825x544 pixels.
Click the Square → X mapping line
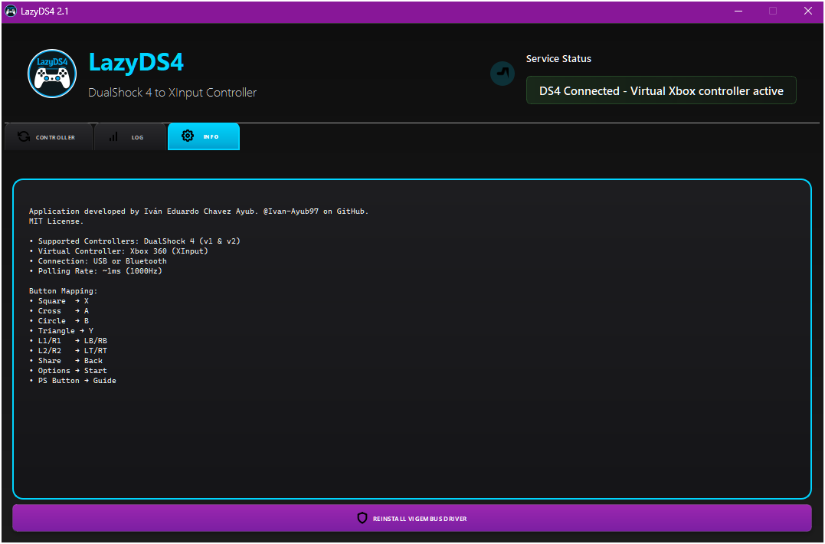[x=59, y=301]
